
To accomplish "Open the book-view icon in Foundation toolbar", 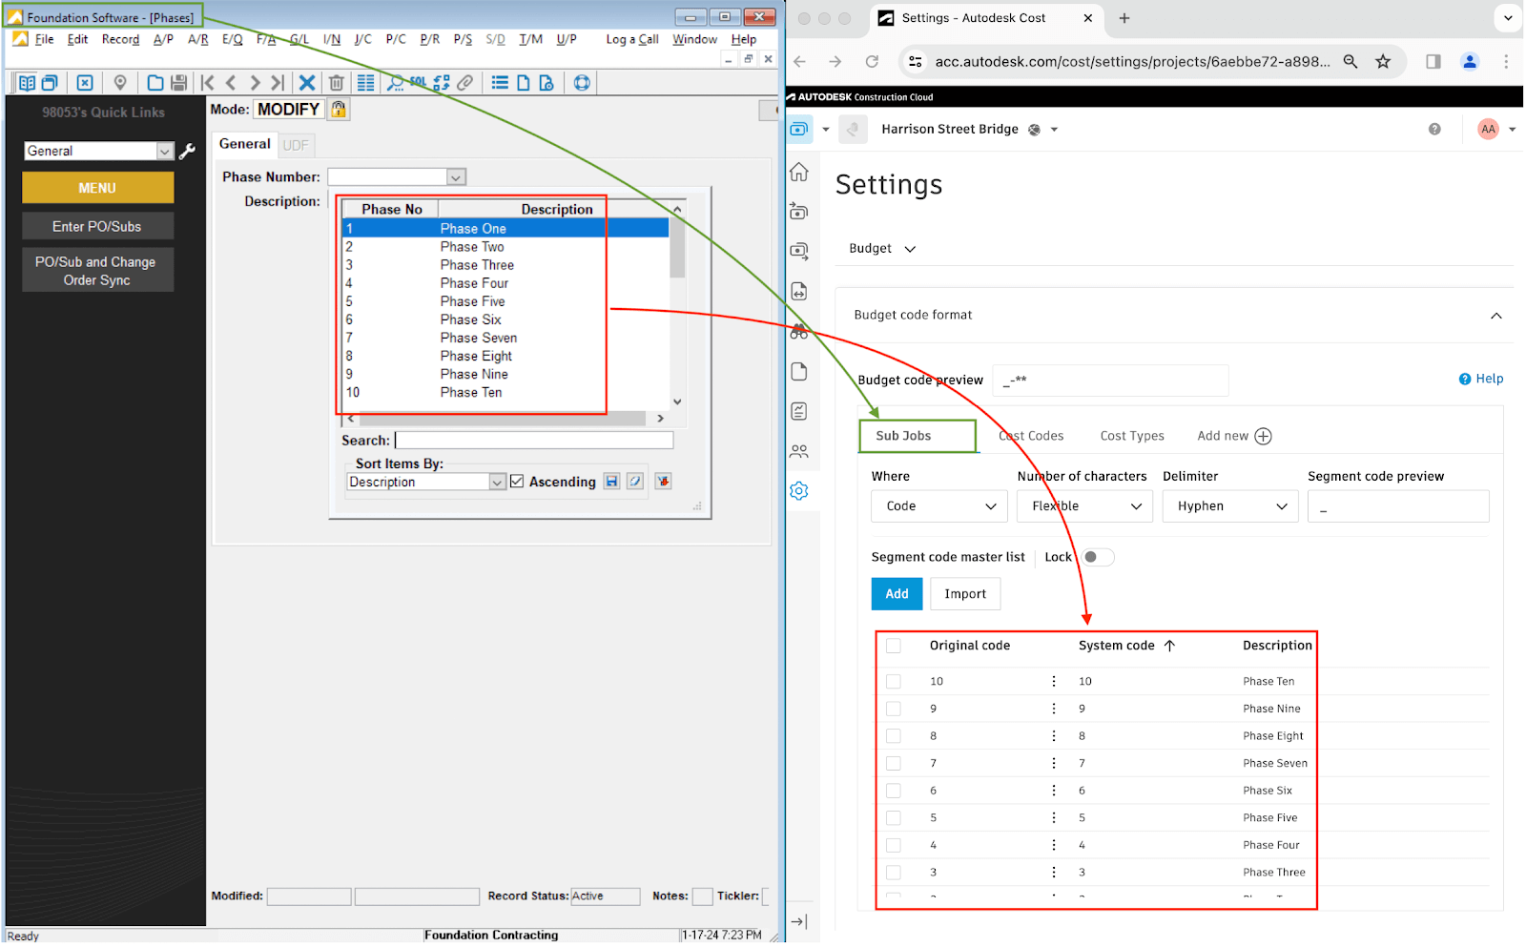I will [27, 83].
